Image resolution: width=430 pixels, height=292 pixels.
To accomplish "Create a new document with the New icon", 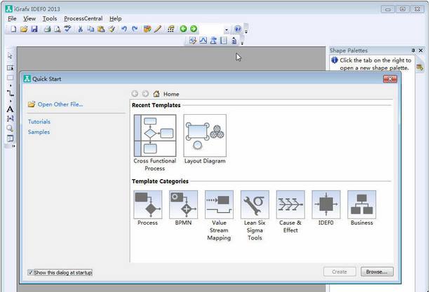I will (13, 29).
